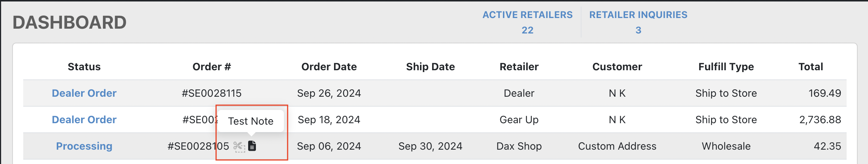Open the ACTIVE RETAILERS 22 link
The height and width of the screenshot is (164, 868).
[528, 22]
